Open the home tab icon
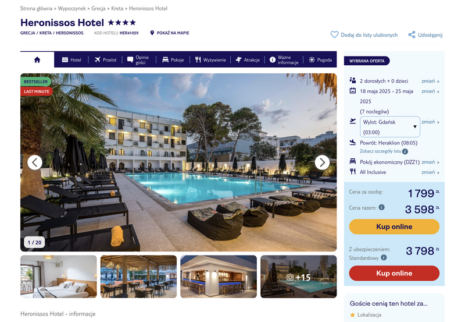This screenshot has height=322, width=465. click(37, 60)
